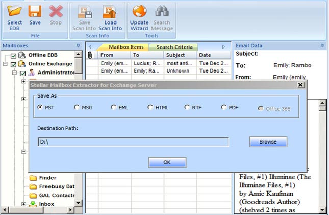The height and width of the screenshot is (215, 329).
Task: Switch to the Mailbox Items tab
Action: point(126,47)
